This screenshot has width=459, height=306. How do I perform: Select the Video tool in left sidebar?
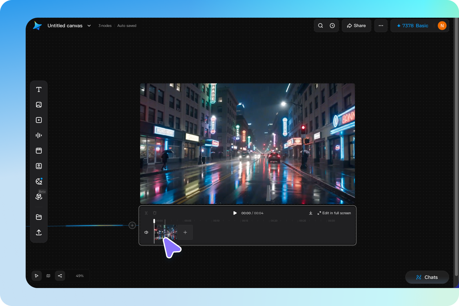tap(39, 120)
